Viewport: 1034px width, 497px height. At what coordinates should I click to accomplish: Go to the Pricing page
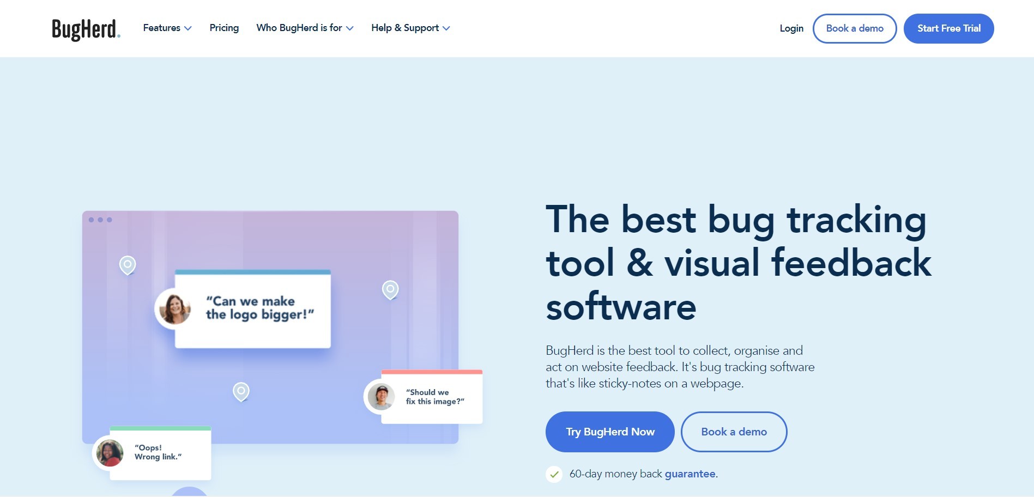coord(224,28)
